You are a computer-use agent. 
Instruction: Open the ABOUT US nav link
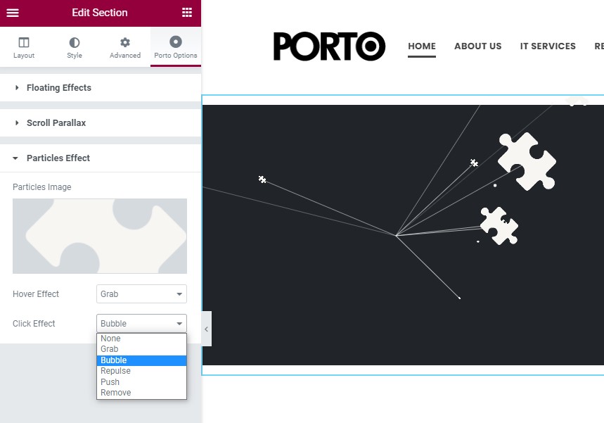pos(477,46)
